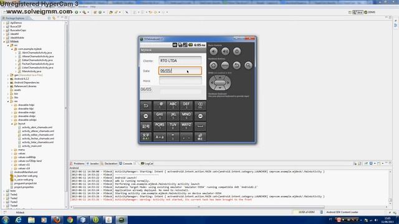Viewport: 399px width, 224px height.
Task: Click Windows Start button
Action: (x=6, y=220)
